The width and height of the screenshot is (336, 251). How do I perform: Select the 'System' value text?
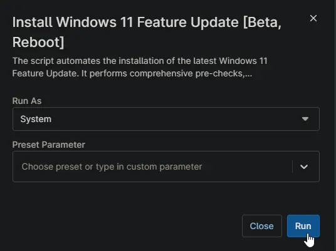[36, 119]
